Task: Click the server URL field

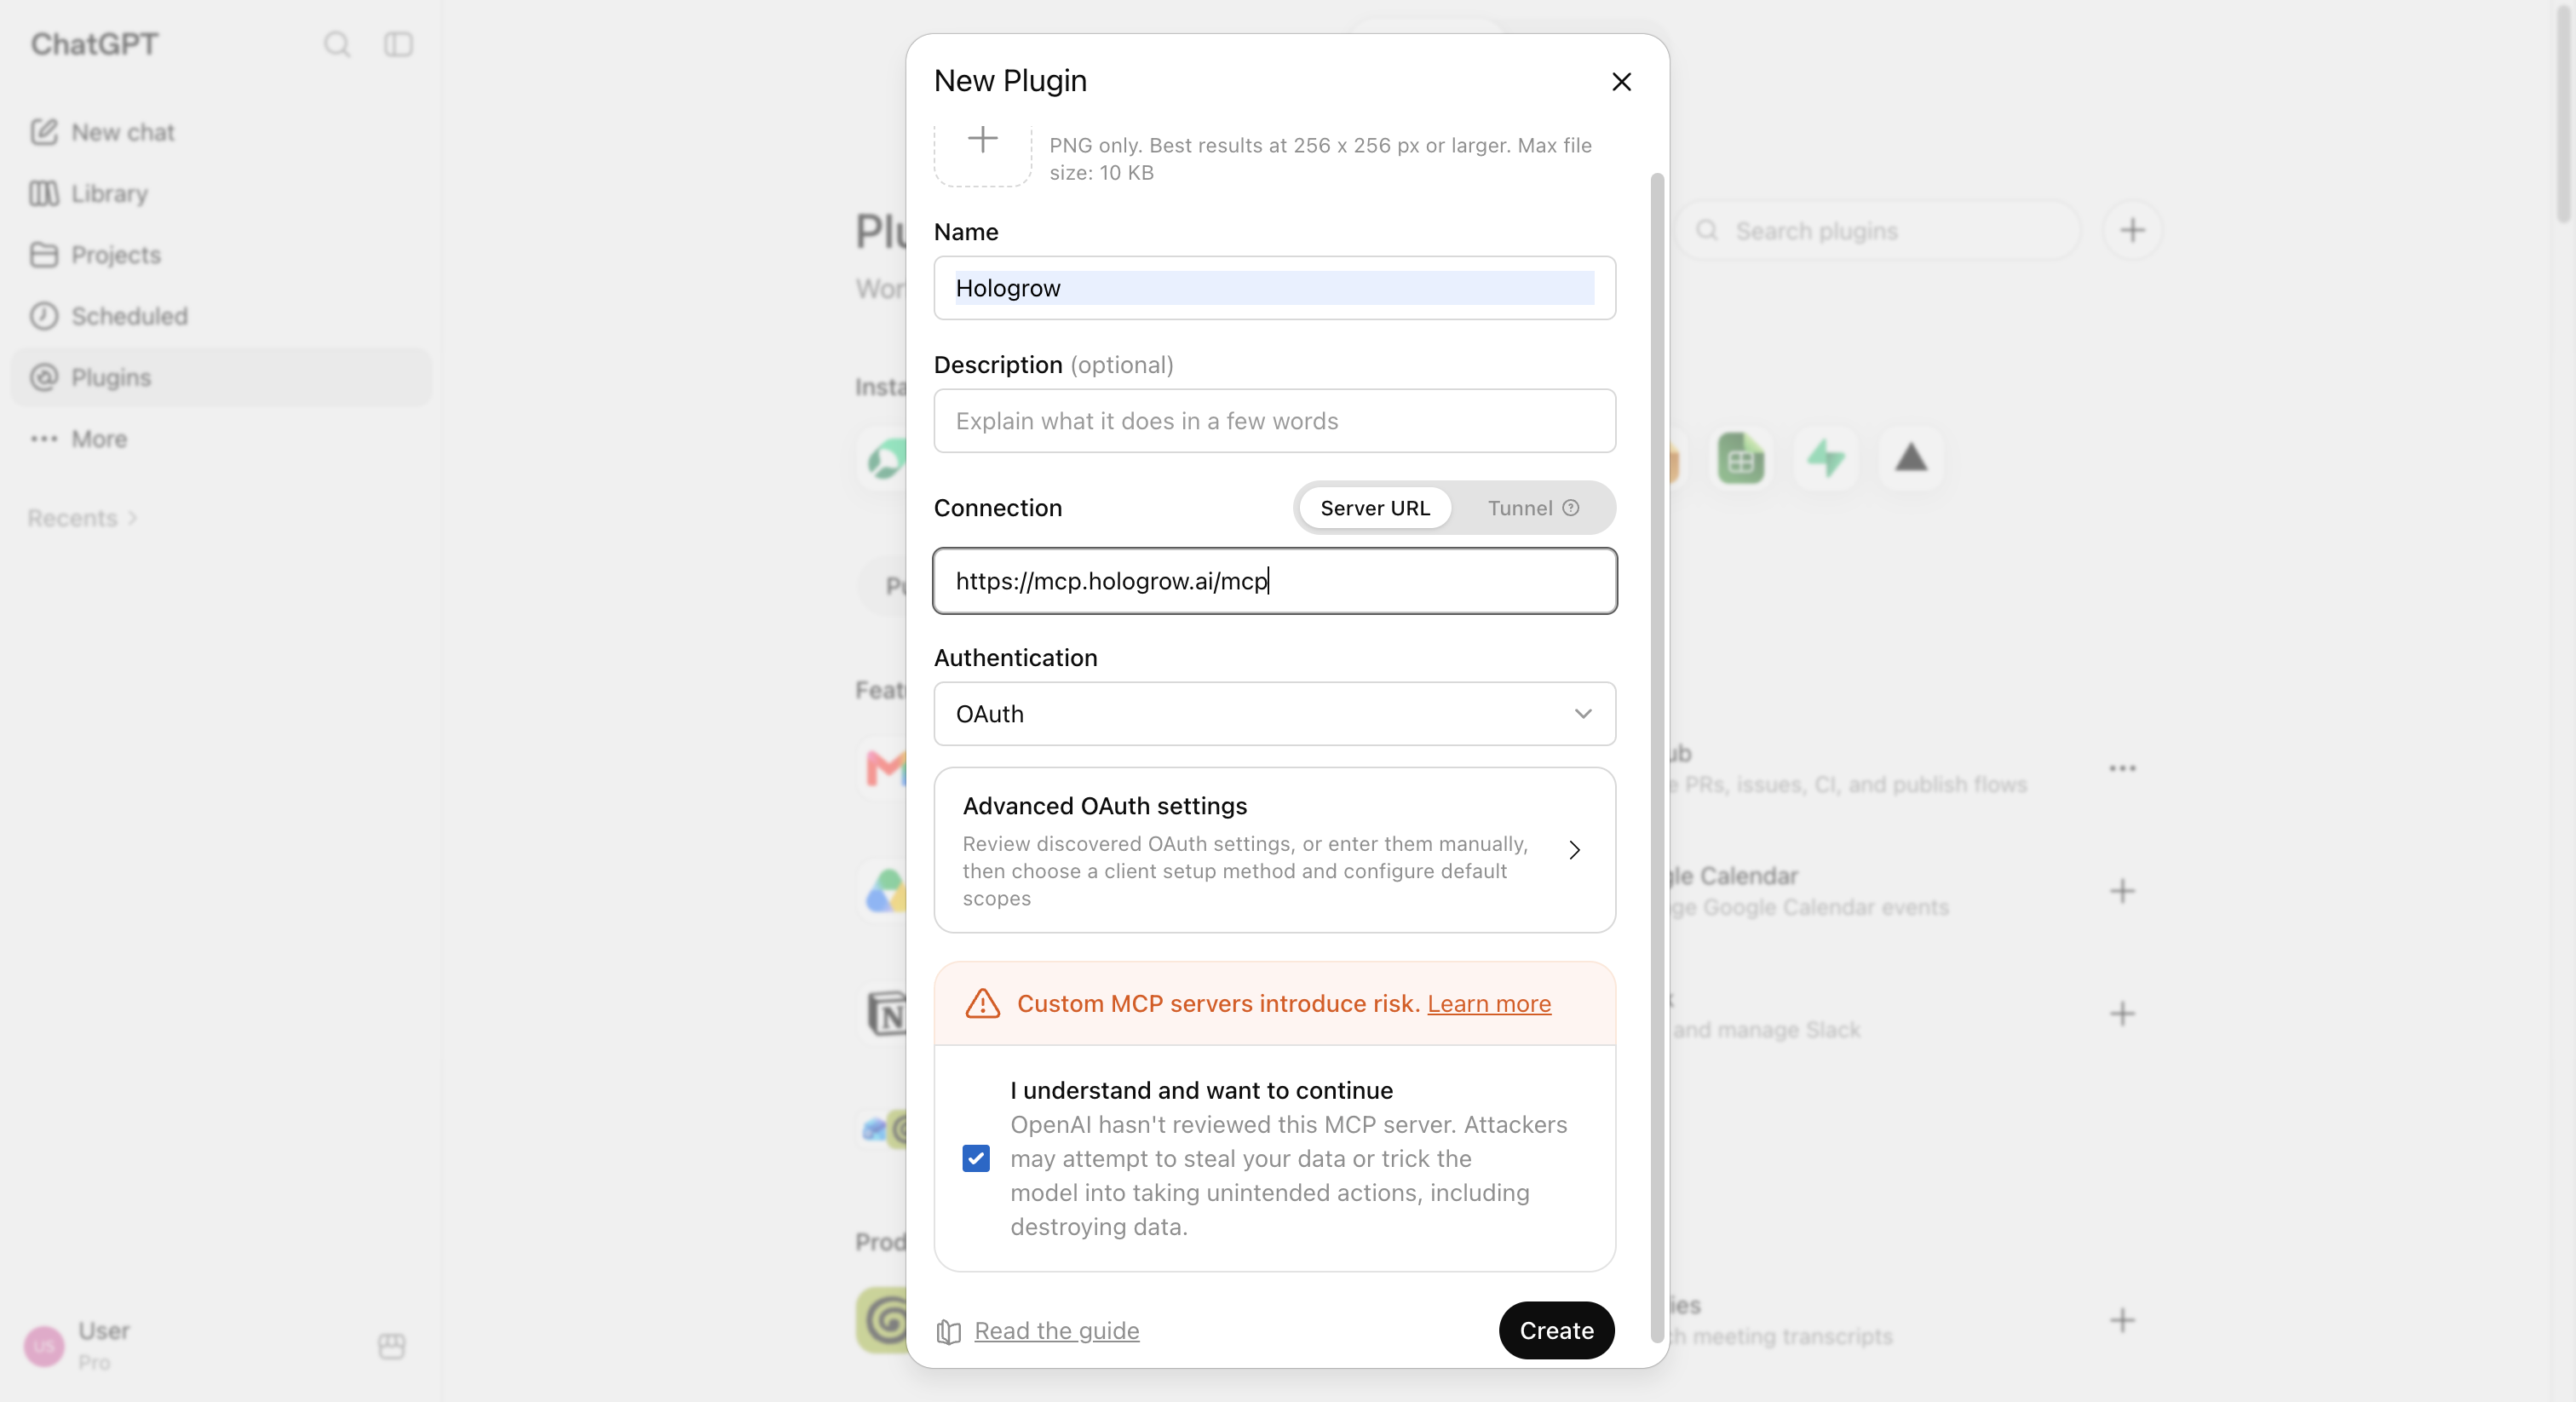Action: [1274, 581]
